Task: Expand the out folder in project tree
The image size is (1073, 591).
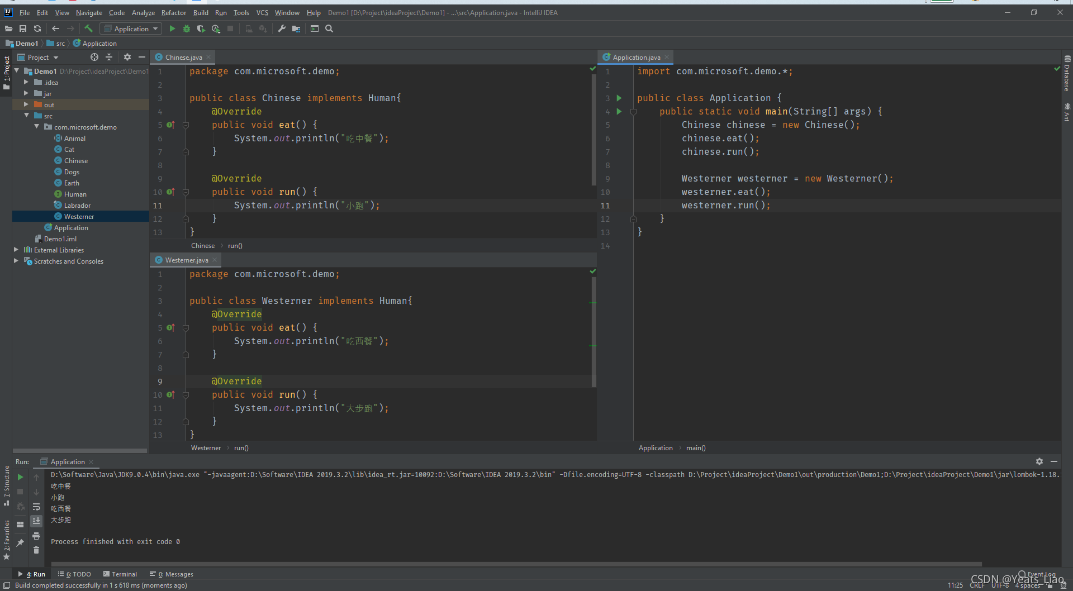Action: point(26,104)
